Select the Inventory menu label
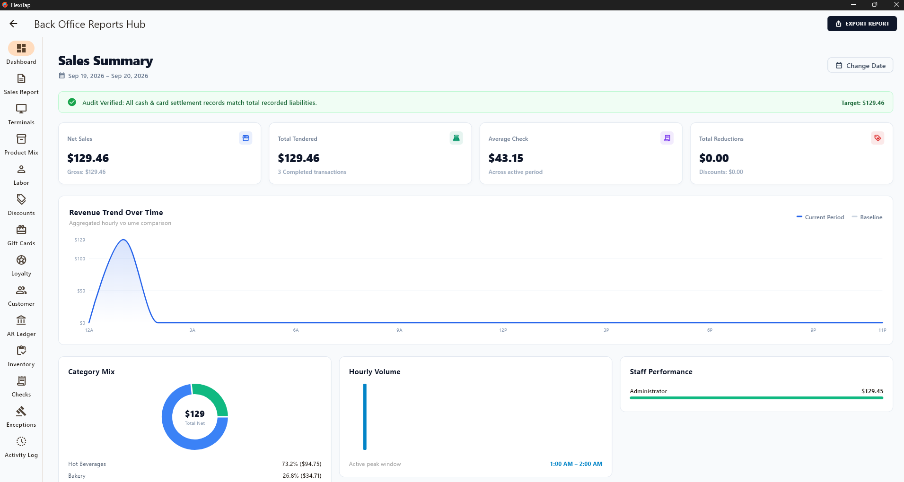The height and width of the screenshot is (482, 904). [21, 364]
